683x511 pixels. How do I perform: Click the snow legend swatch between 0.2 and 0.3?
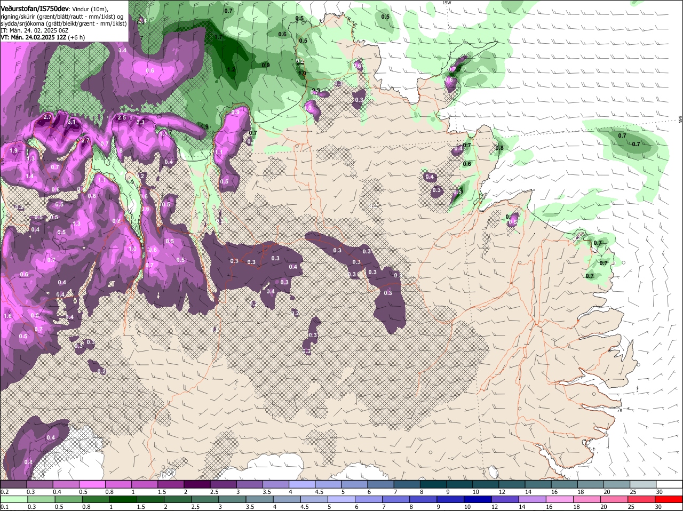(13, 484)
